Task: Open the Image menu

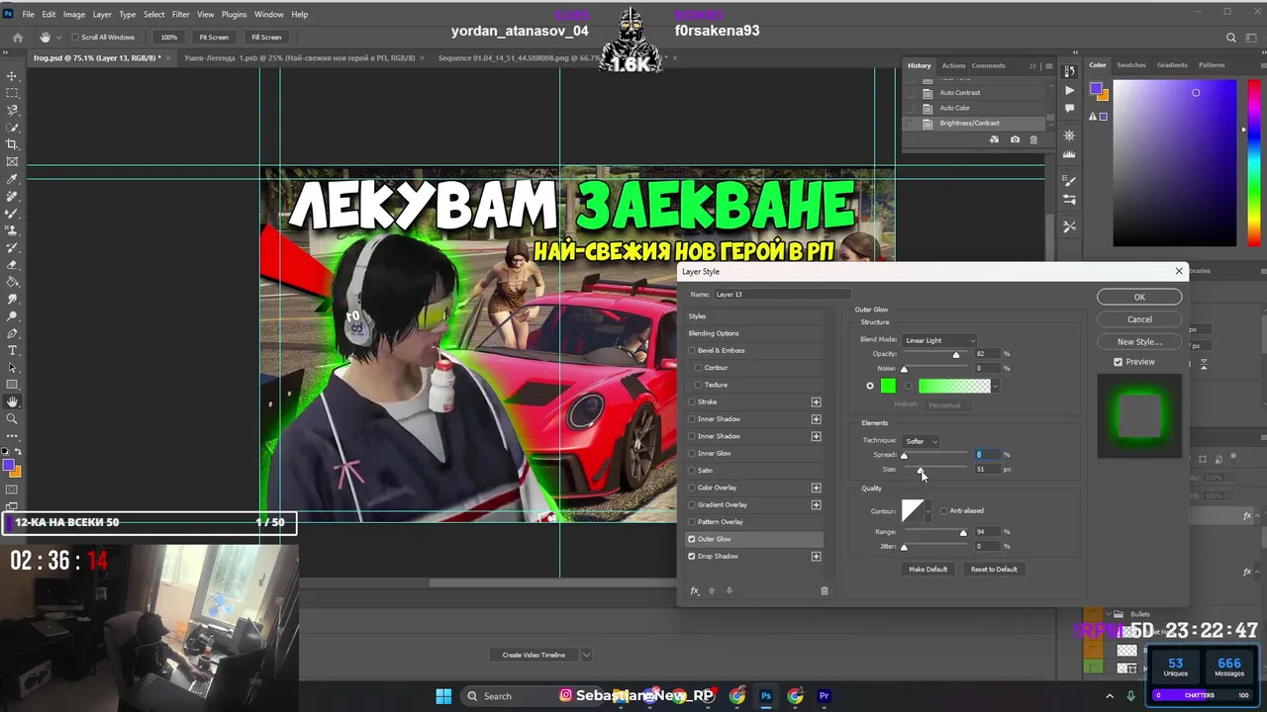Action: [74, 15]
